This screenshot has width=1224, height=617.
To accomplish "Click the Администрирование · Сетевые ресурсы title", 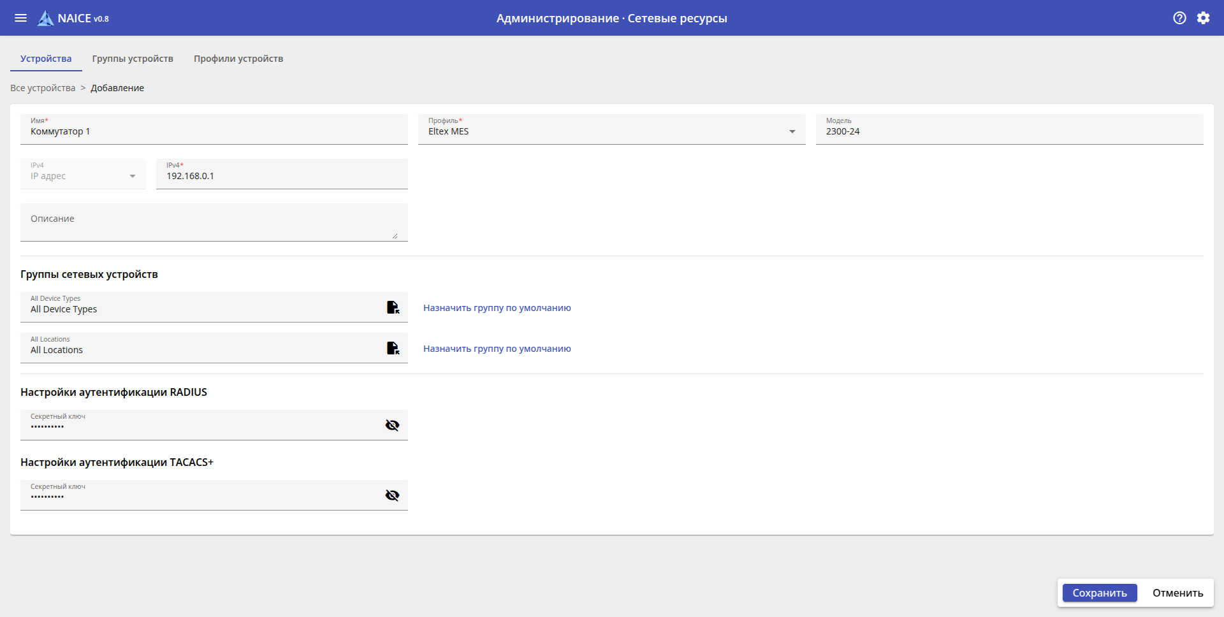I will [612, 18].
